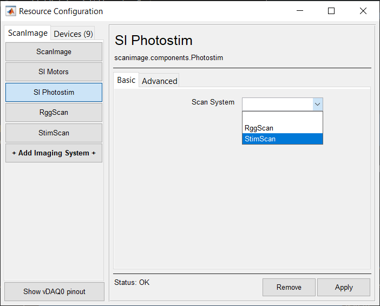
Task: Click the SI Photostim heading
Action: 154,40
